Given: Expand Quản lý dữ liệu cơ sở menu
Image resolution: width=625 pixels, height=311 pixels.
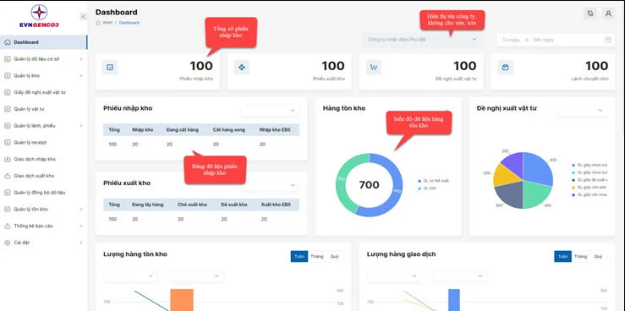Looking at the screenshot, I should [44, 59].
